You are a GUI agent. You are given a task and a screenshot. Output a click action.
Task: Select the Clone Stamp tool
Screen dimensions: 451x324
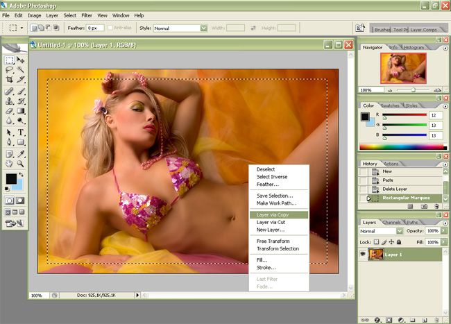(10, 101)
